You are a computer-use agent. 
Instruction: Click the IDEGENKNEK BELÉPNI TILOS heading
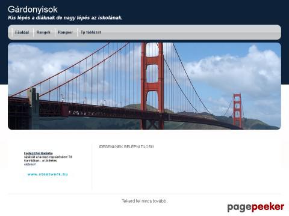(x=126, y=147)
